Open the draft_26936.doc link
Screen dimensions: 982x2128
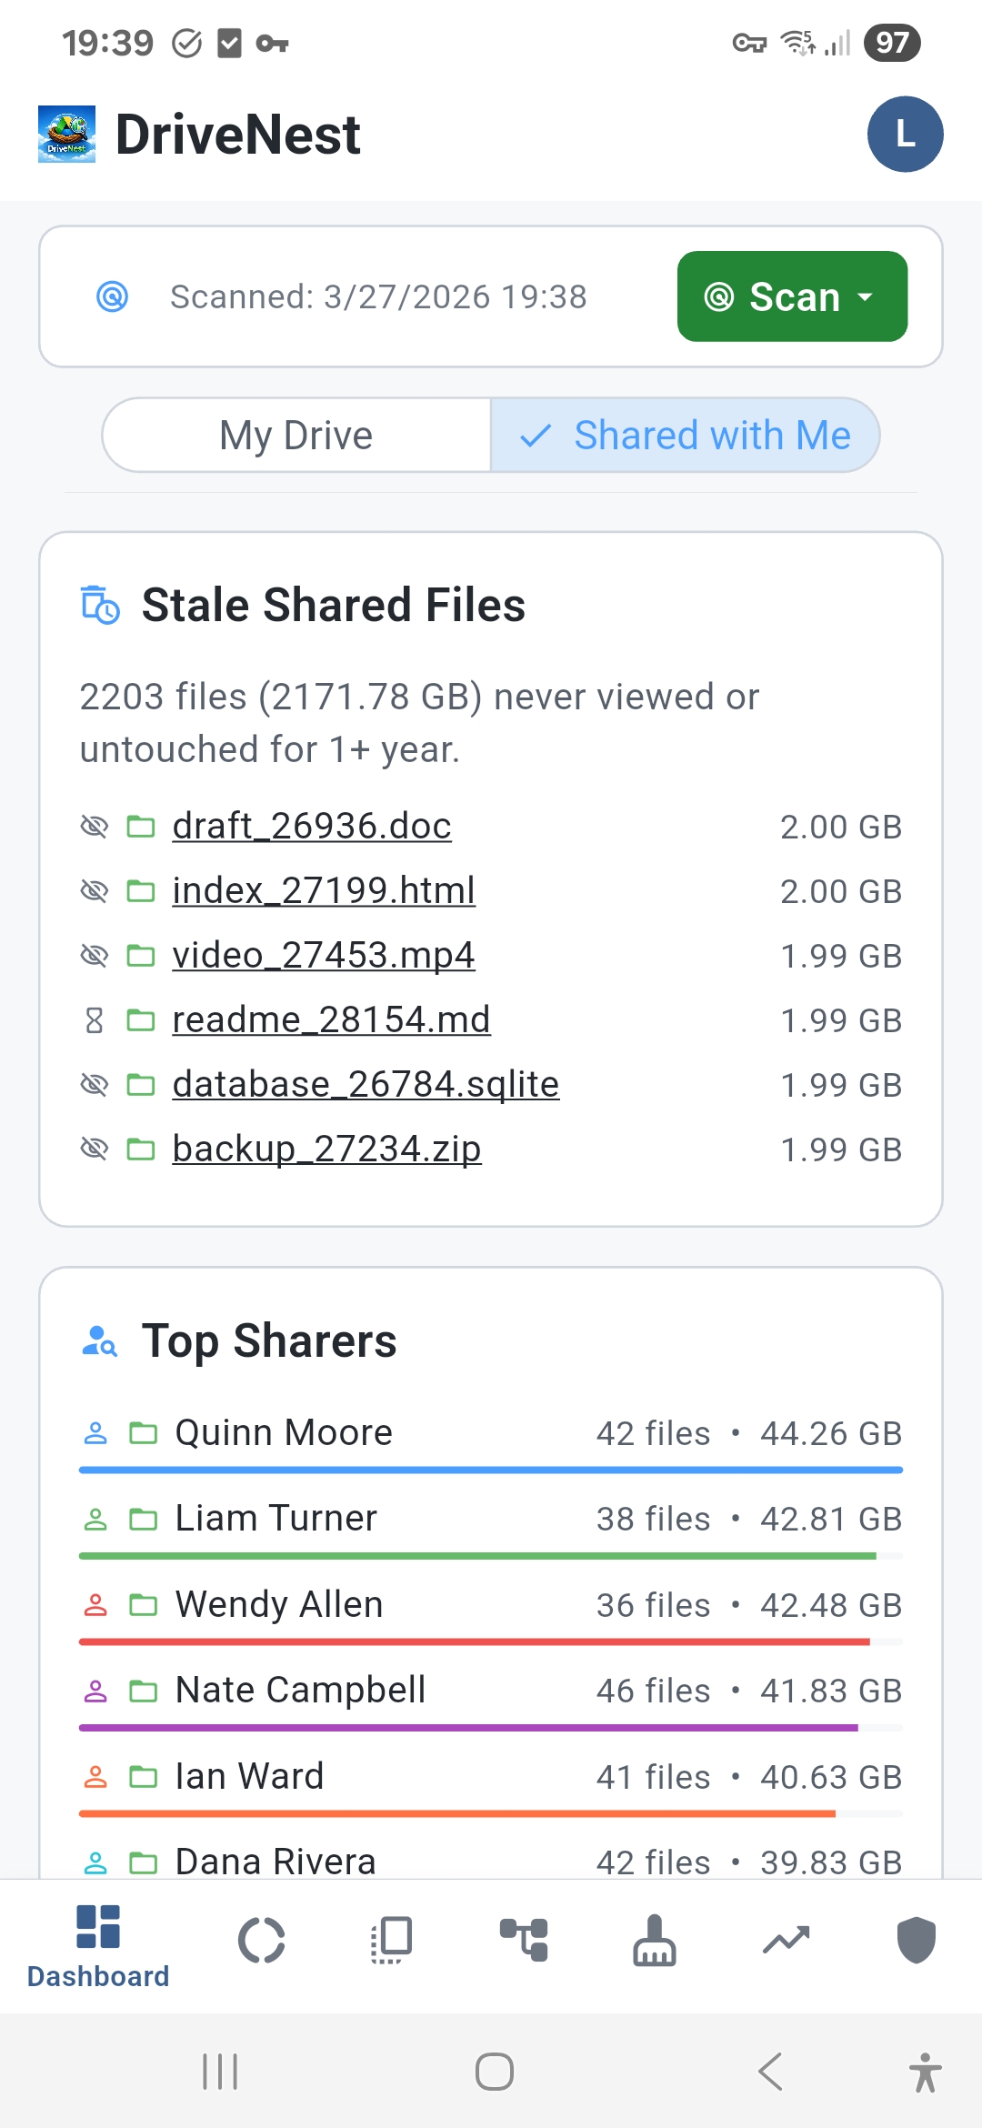pyautogui.click(x=312, y=827)
